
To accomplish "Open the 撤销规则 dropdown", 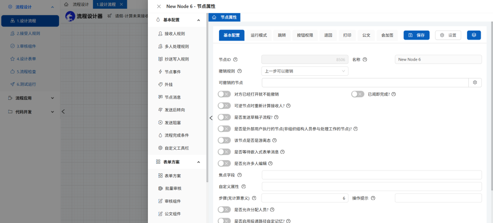I will [x=304, y=71].
